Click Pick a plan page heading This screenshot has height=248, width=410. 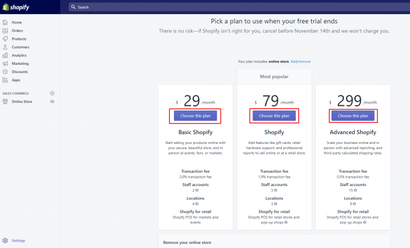pos(274,21)
